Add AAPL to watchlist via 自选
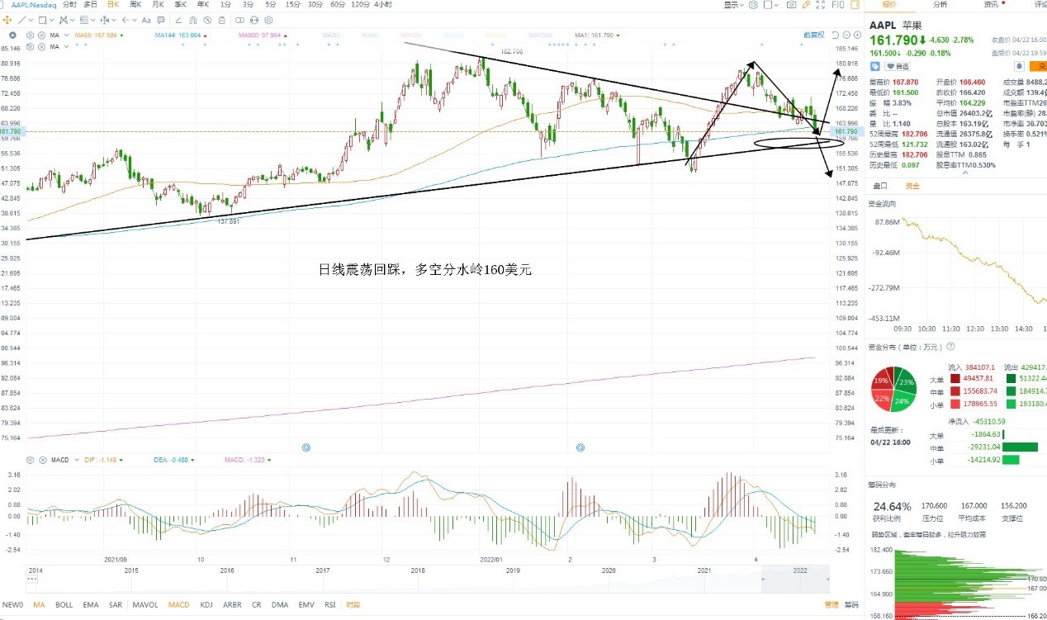The width and height of the screenshot is (1047, 620). [x=898, y=66]
